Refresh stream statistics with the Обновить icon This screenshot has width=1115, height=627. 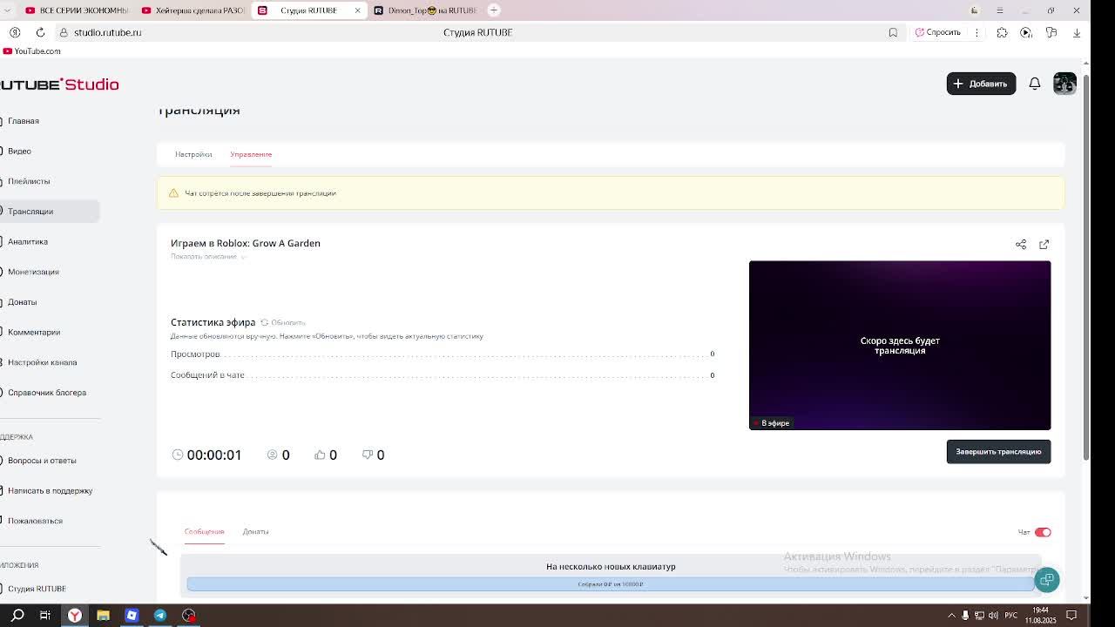point(265,322)
